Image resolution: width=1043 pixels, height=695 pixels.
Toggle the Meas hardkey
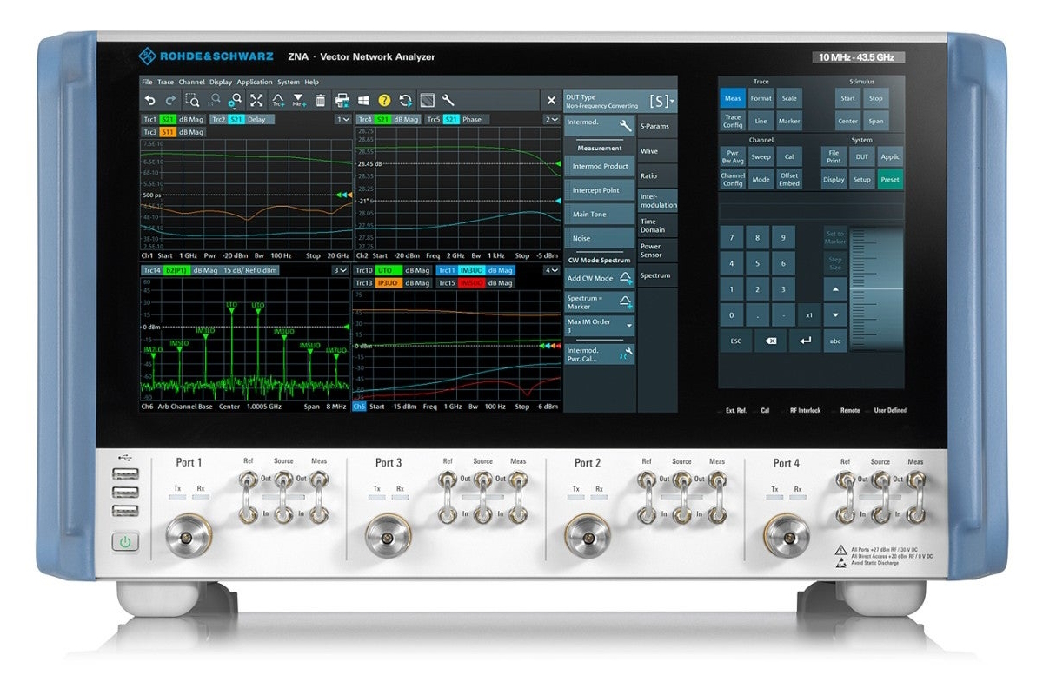[733, 98]
